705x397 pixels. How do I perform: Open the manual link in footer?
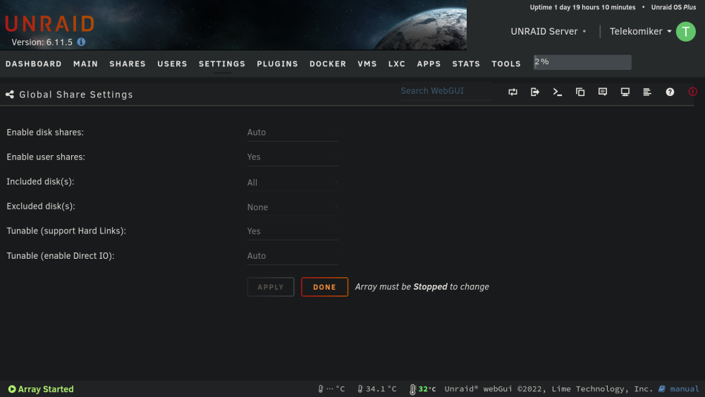(x=685, y=389)
